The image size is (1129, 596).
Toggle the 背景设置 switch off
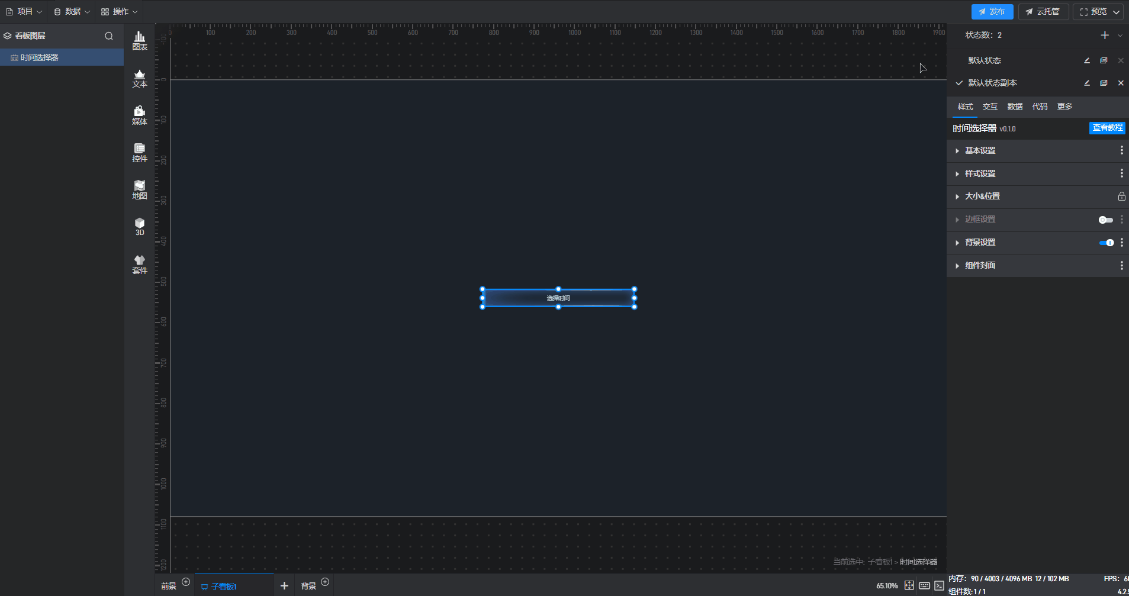click(1107, 243)
